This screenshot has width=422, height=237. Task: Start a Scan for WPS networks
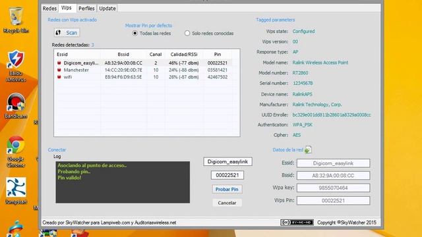coord(67,32)
